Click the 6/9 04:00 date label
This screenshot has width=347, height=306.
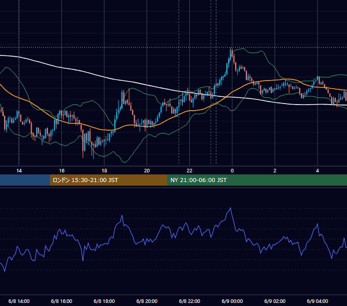click(317, 301)
